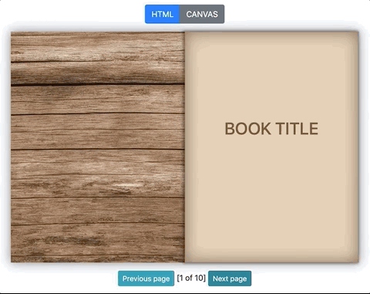The image size is (370, 294).
Task: Click the BOOK TITLE heading text
Action: tap(271, 129)
